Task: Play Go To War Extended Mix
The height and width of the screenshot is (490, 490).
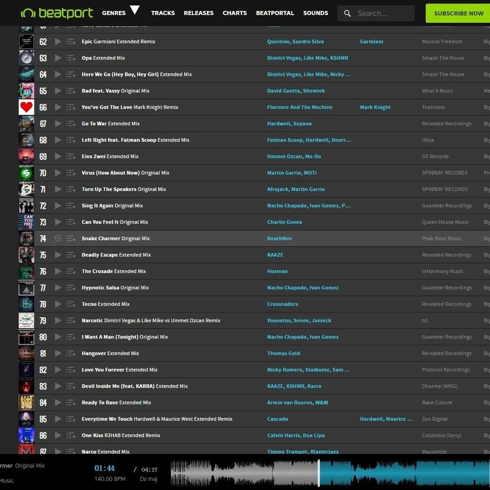Action: (x=58, y=124)
